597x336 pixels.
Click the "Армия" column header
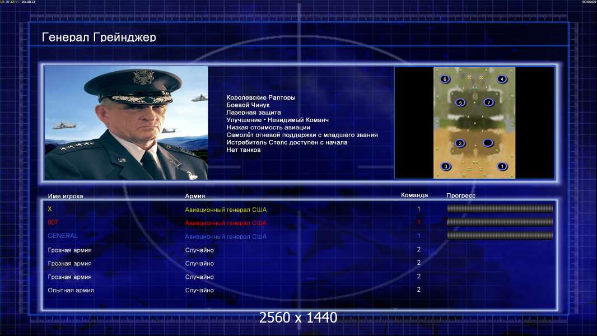tap(195, 196)
